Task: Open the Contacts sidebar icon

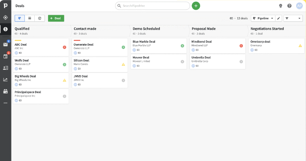Action: 5,68
